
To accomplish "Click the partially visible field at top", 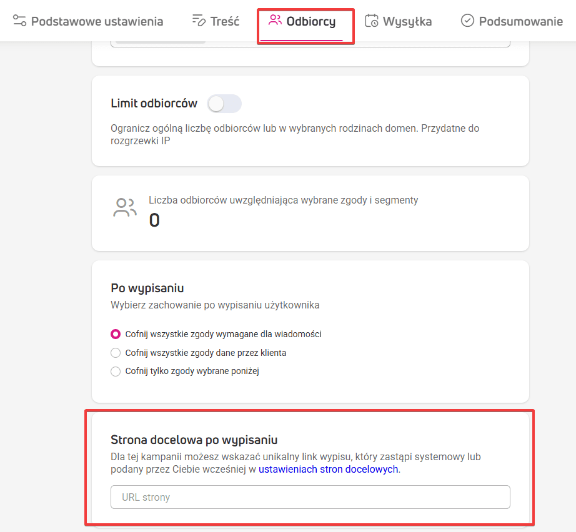I will click(x=310, y=44).
